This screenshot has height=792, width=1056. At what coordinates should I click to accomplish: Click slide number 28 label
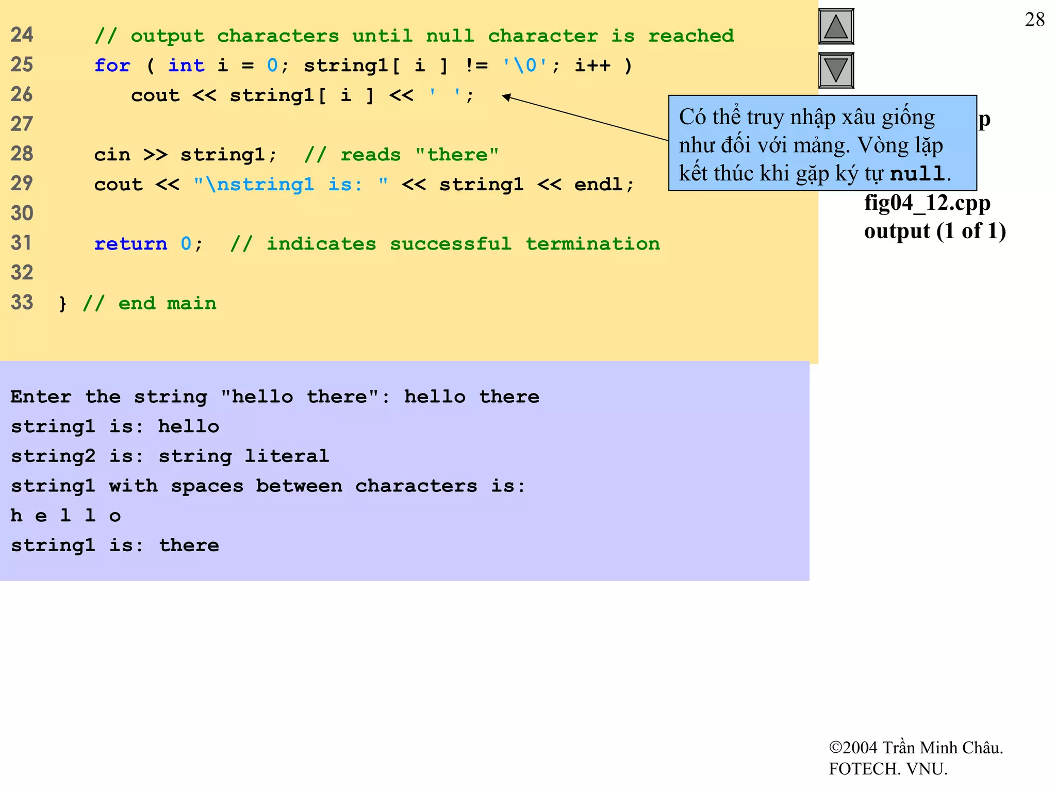[x=1034, y=20]
